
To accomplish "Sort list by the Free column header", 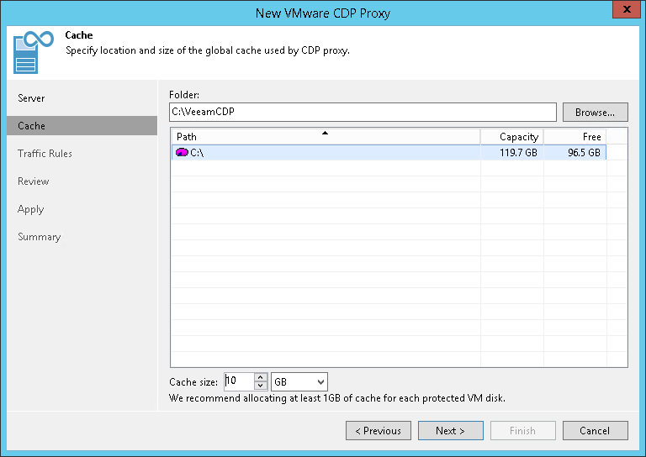I will (x=575, y=137).
